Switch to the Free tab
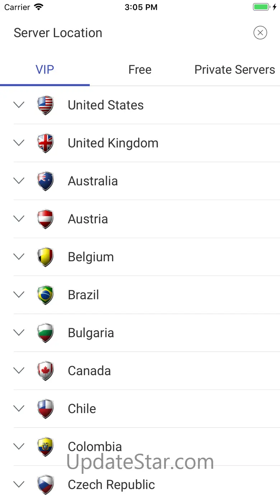The height and width of the screenshot is (499, 280). (140, 70)
